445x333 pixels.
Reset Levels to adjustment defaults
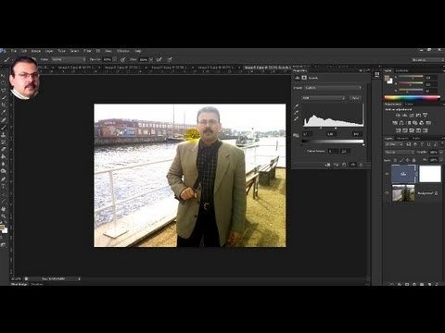point(344,165)
